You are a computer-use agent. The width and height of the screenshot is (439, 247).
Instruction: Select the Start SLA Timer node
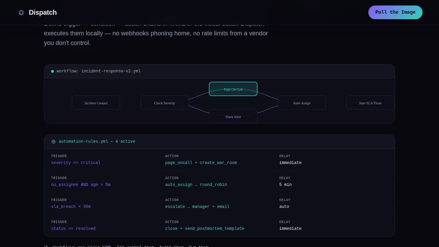(370, 103)
